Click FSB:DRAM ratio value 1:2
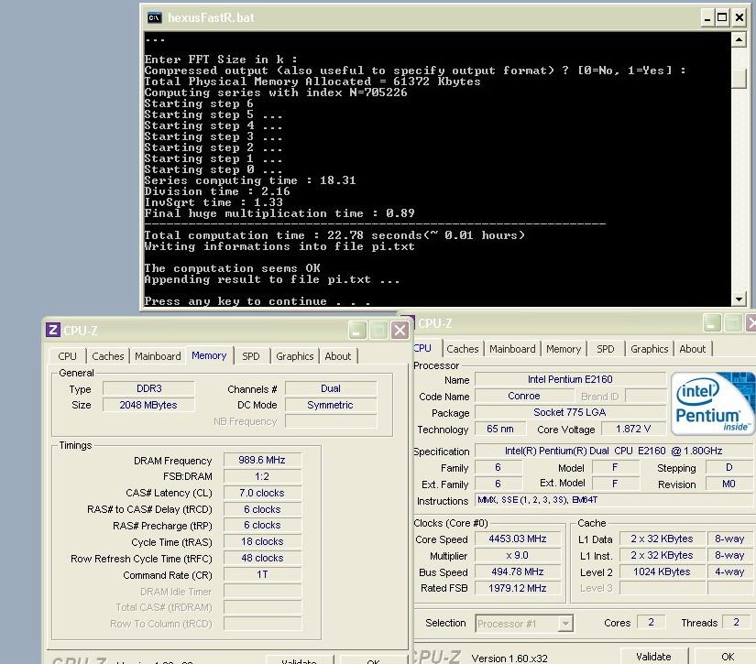 (262, 476)
